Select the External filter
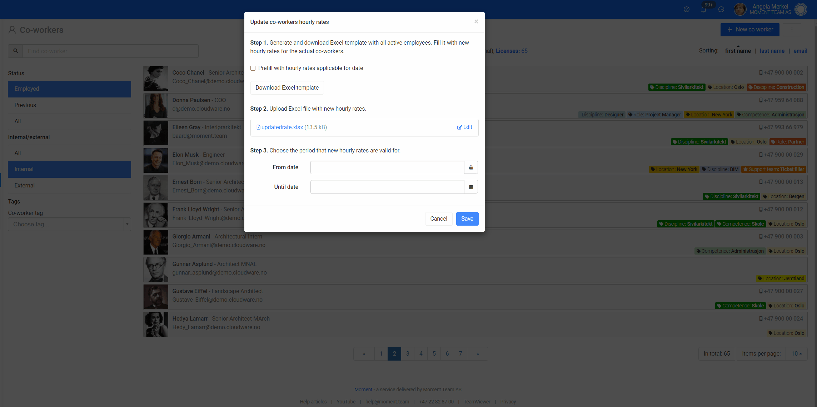The height and width of the screenshot is (407, 817). point(69,186)
